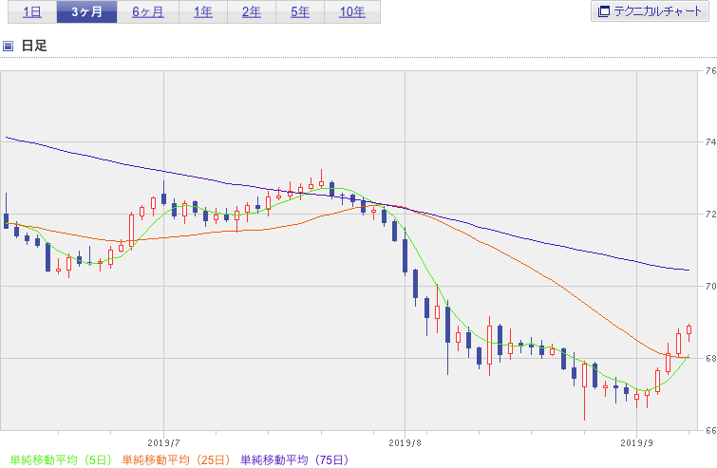
Task: Open the テクニカルチャート button
Action: (x=650, y=11)
